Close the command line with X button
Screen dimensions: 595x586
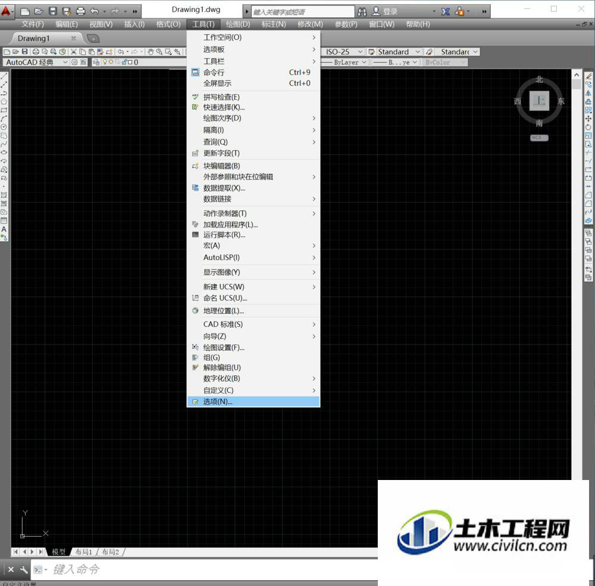(11, 569)
